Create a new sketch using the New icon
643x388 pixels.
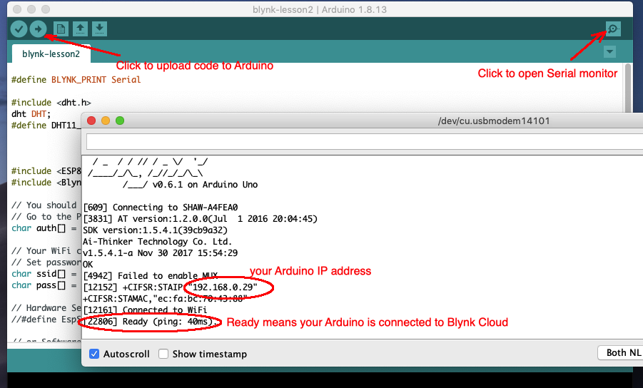61,29
